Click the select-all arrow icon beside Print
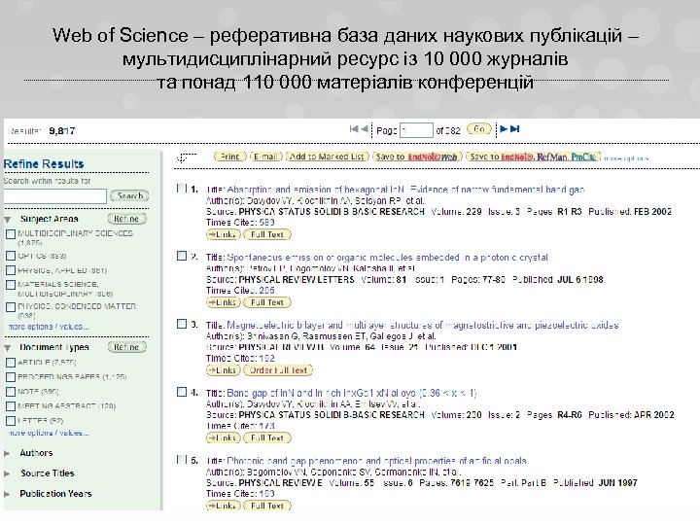The image size is (700, 525). coord(186,157)
